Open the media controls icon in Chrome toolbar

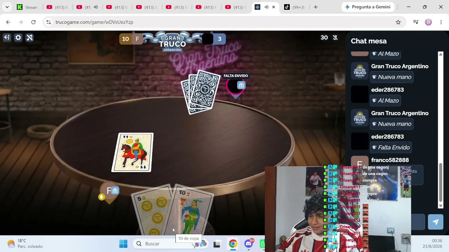[x=416, y=22]
